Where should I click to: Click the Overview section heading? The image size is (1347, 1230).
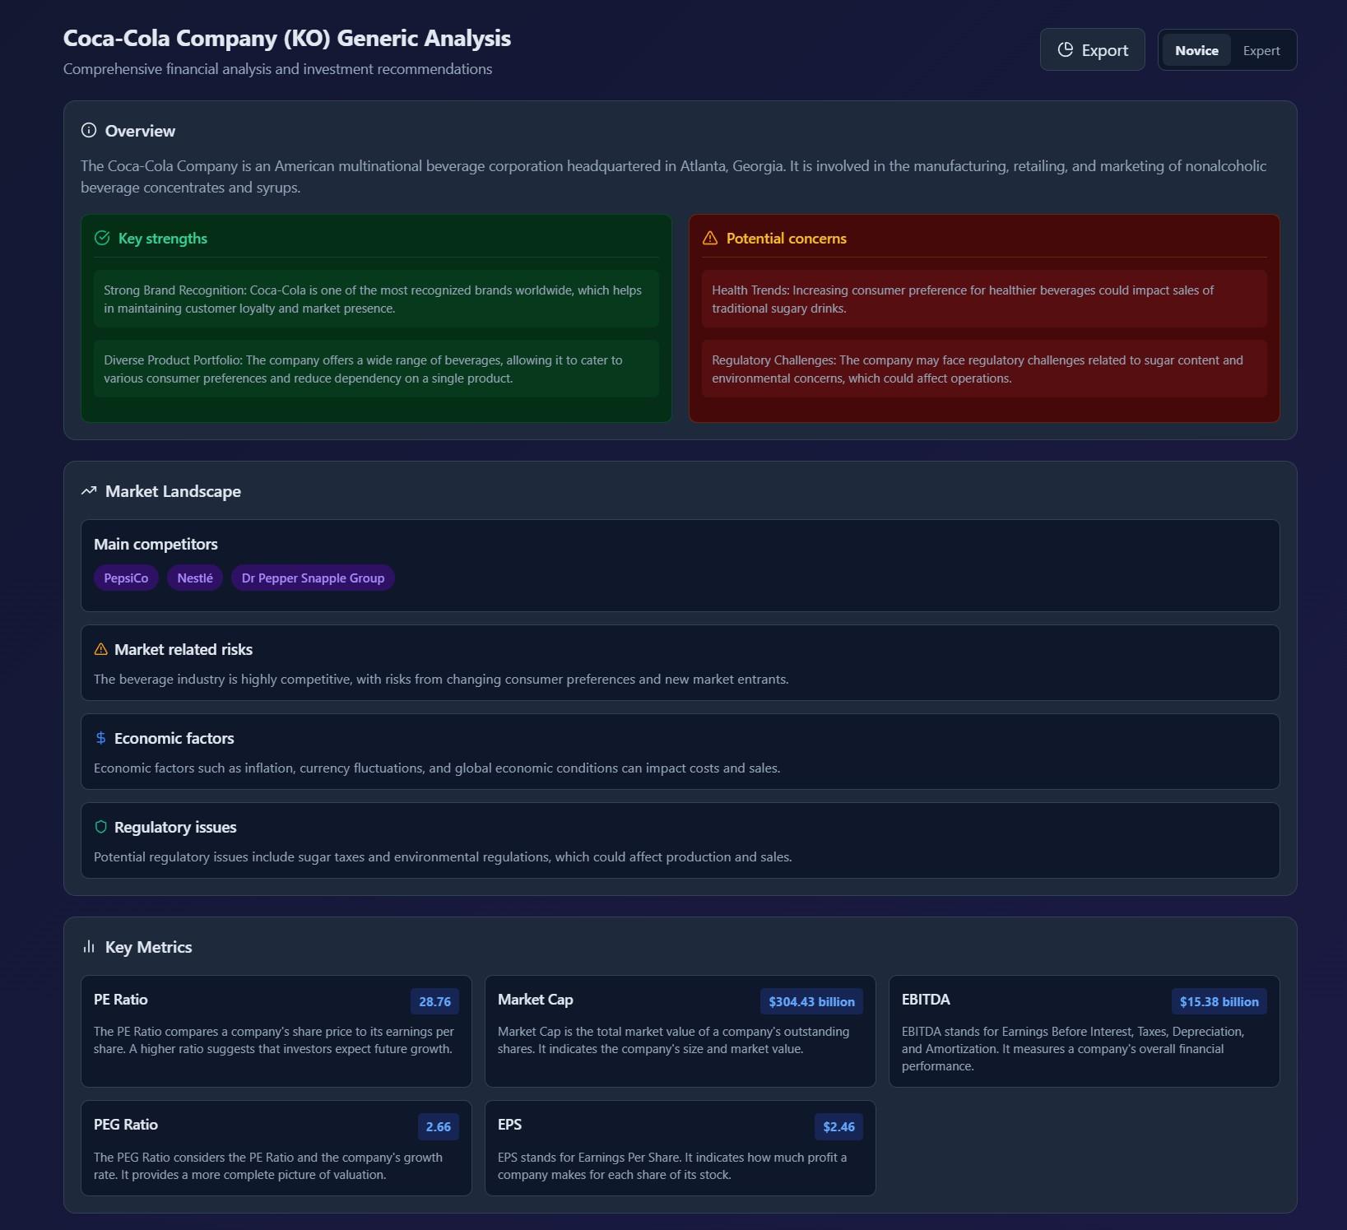[140, 131]
